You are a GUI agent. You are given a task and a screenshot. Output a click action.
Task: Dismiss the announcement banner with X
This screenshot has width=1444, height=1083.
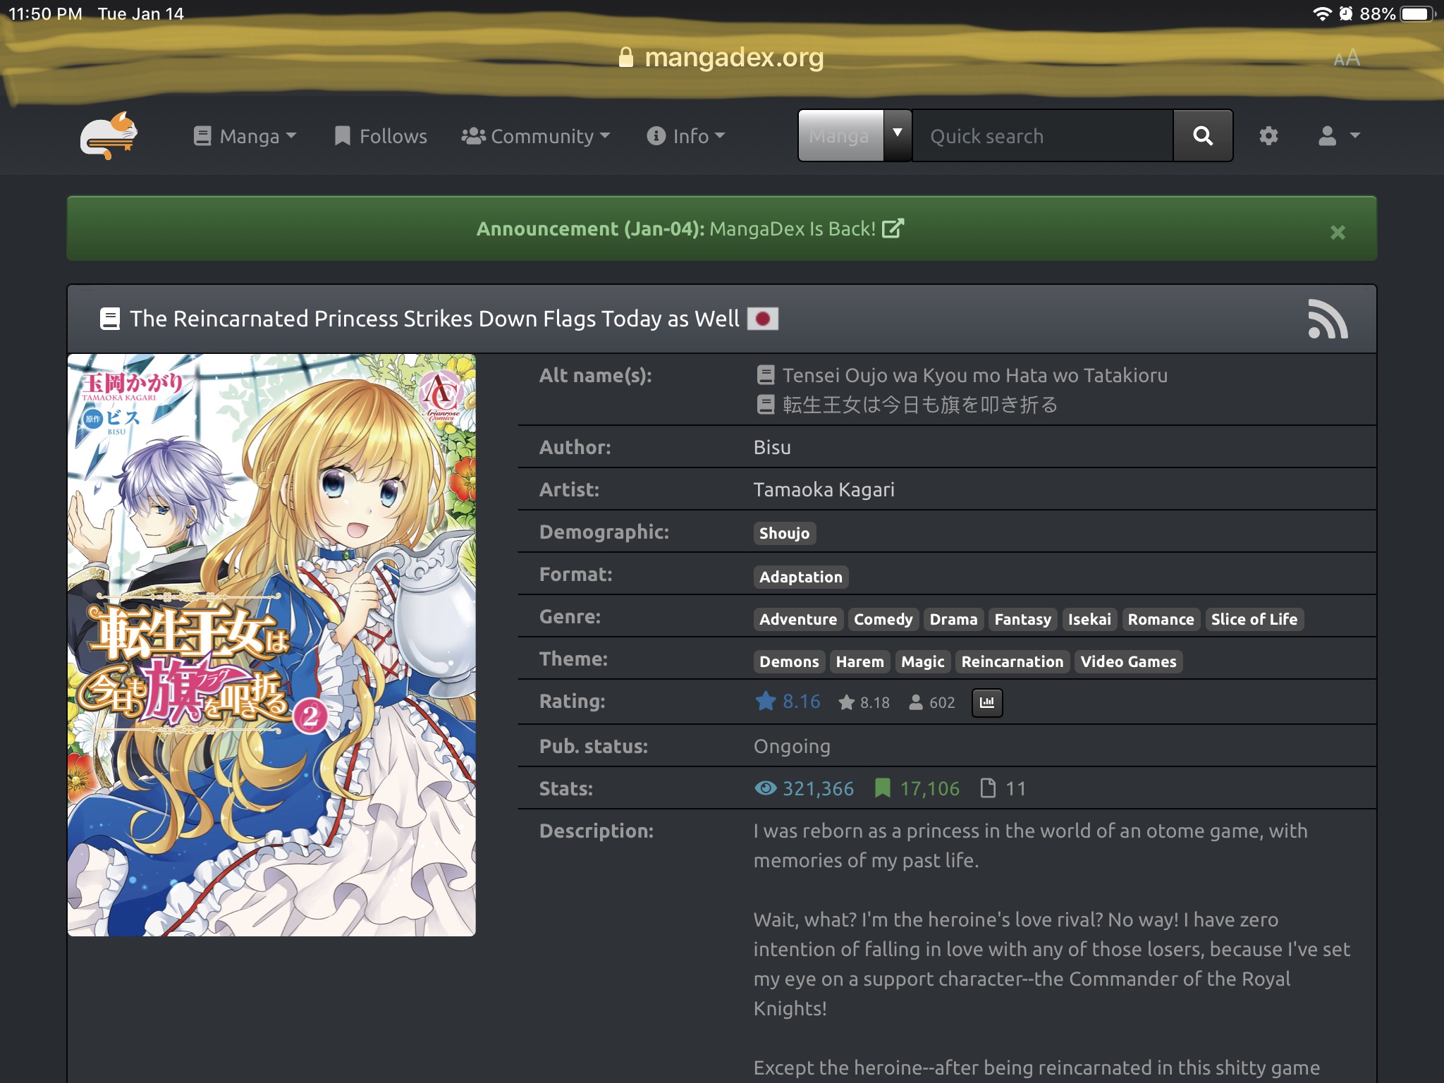(x=1337, y=232)
